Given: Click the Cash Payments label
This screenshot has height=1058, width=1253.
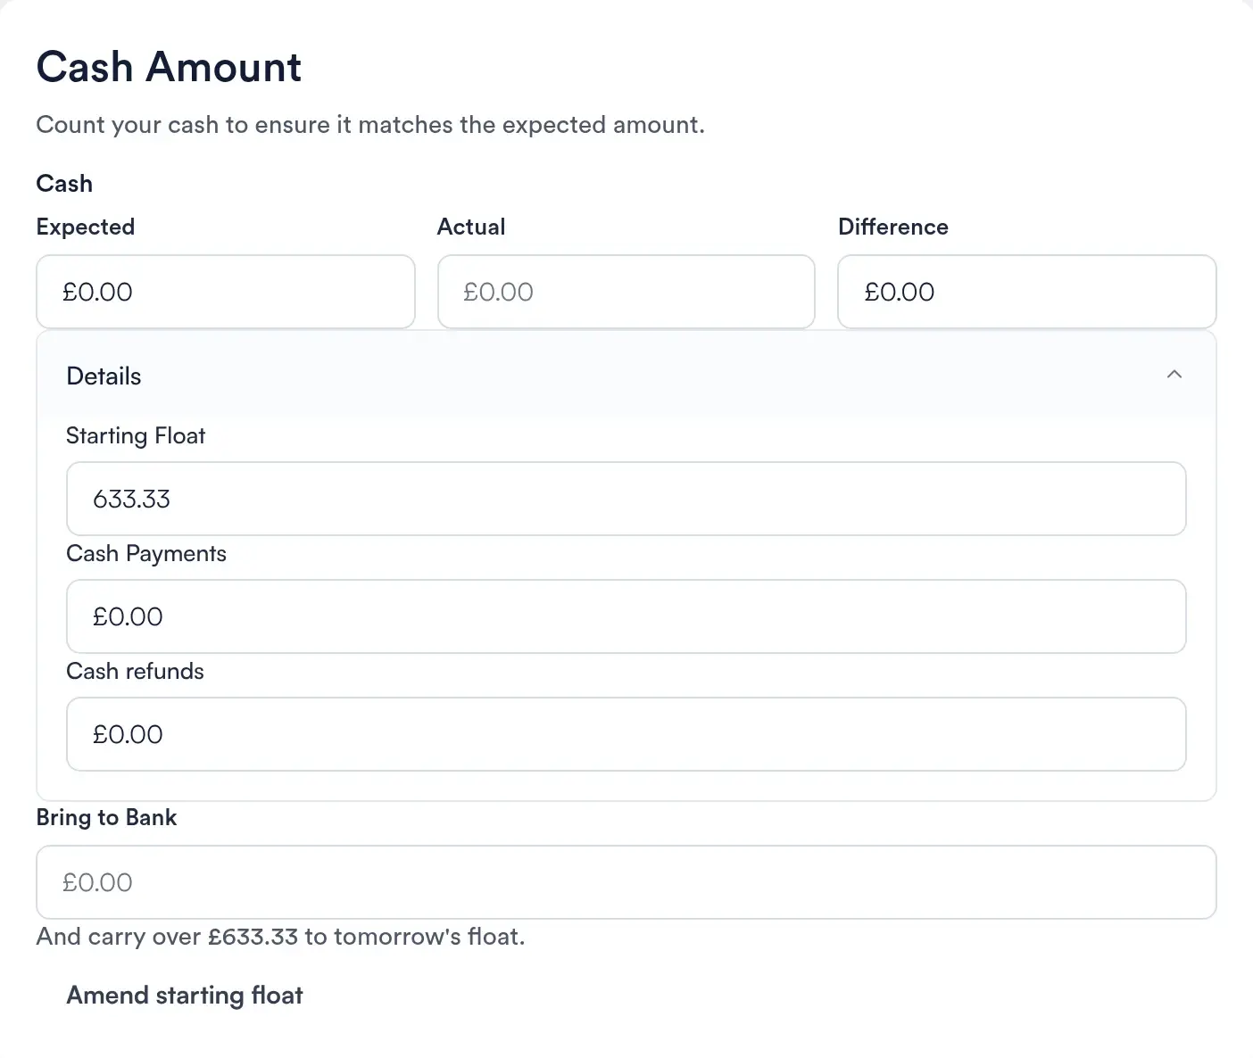Looking at the screenshot, I should tap(146, 554).
